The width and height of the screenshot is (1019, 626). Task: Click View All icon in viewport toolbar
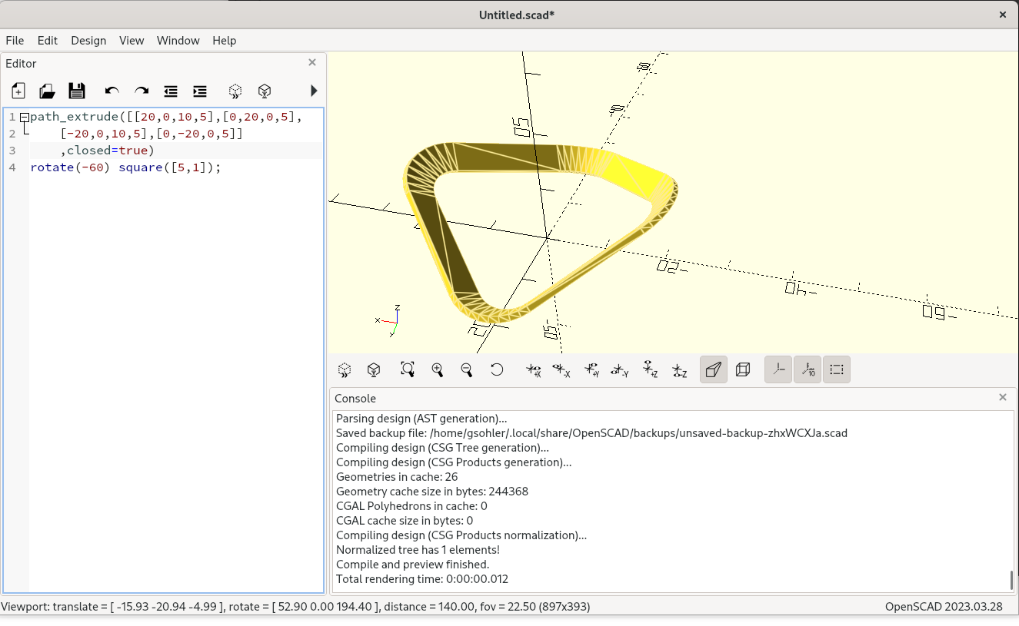pos(408,369)
